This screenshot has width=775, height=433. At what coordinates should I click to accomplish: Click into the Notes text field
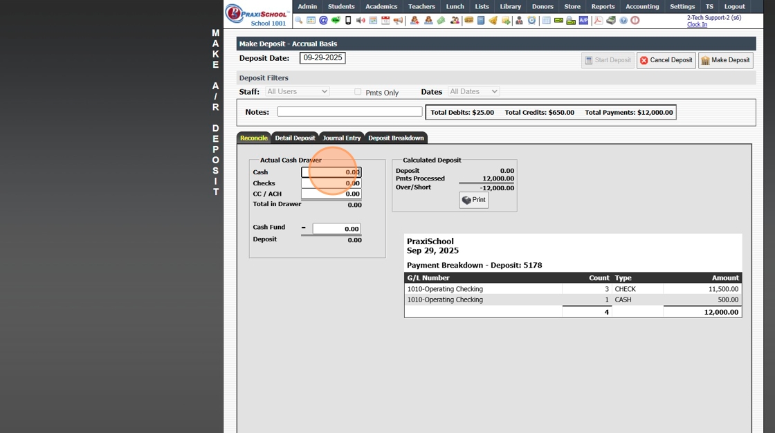(x=349, y=112)
